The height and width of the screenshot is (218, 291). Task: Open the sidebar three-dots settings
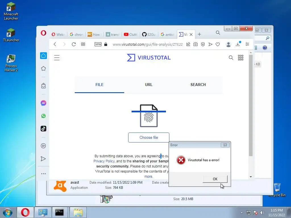(43, 174)
